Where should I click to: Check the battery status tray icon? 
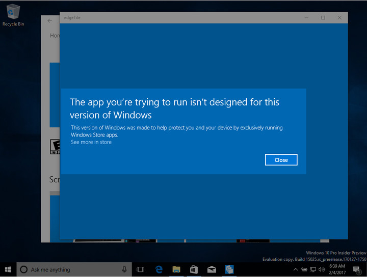pos(304,269)
